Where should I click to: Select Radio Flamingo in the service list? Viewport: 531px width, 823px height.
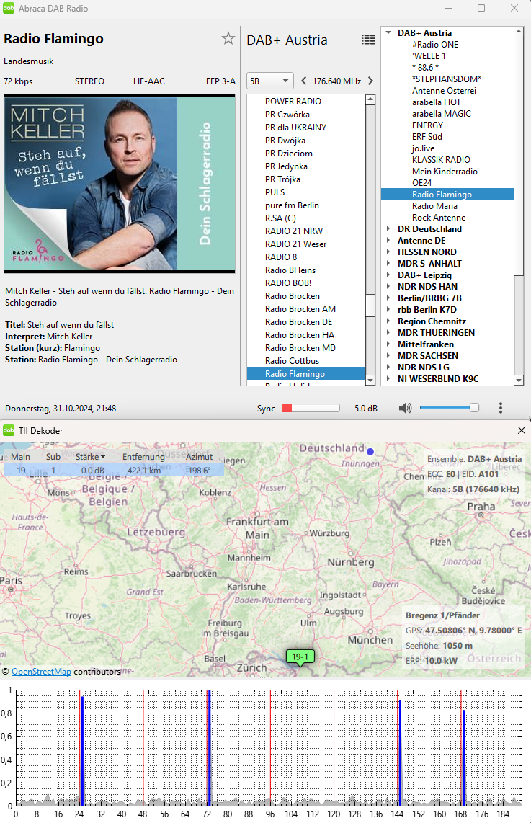[x=306, y=374]
